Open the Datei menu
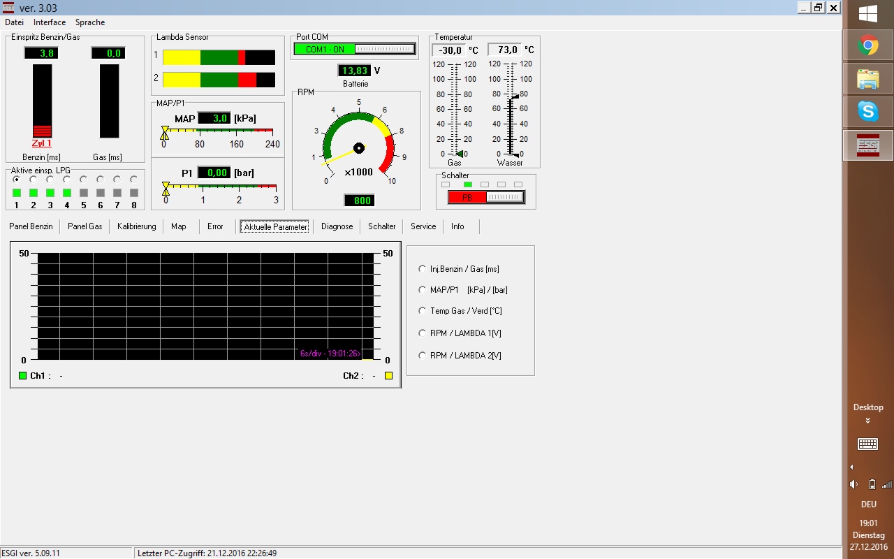 [x=14, y=22]
